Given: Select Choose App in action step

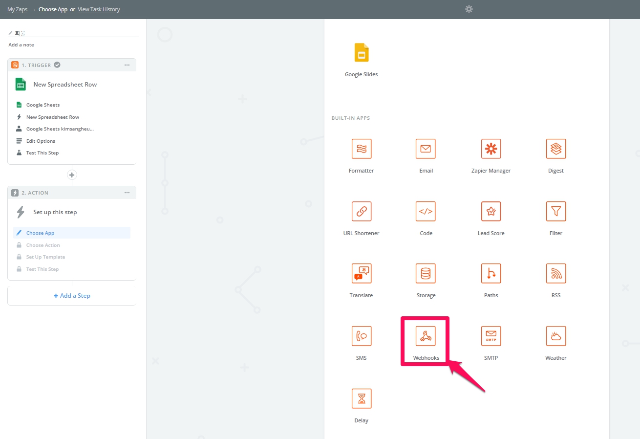Looking at the screenshot, I should 40,233.
